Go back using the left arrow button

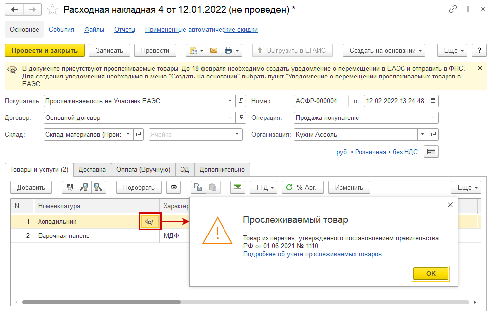[14, 10]
